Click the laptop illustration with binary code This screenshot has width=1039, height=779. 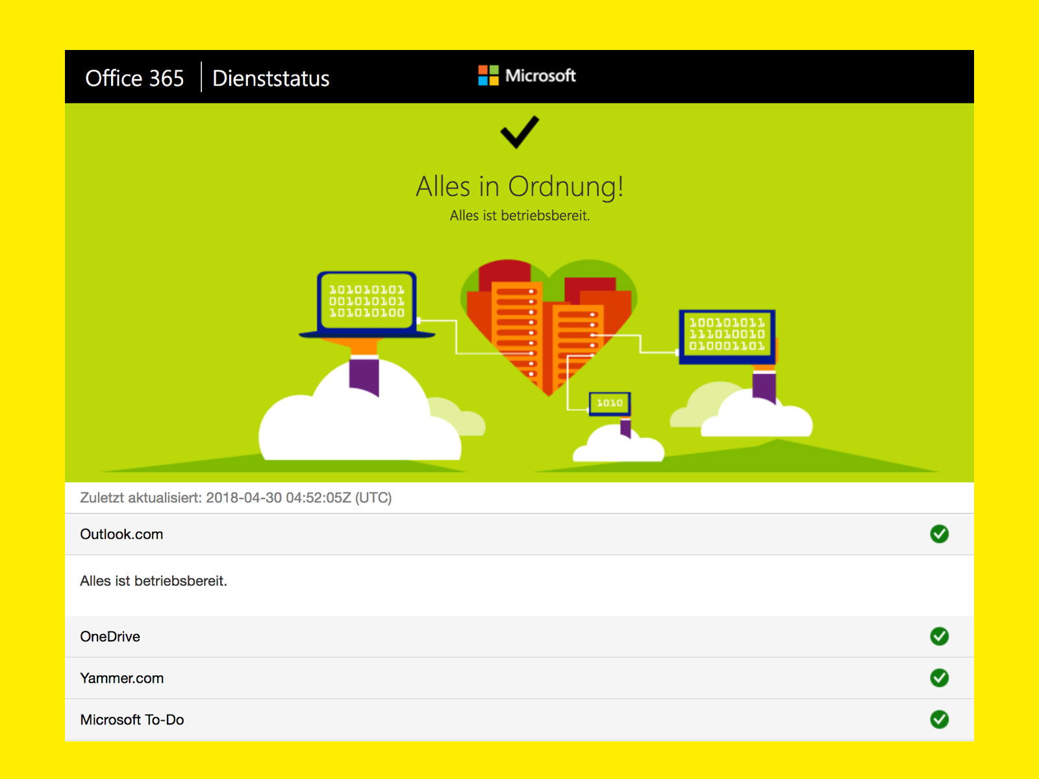367,305
